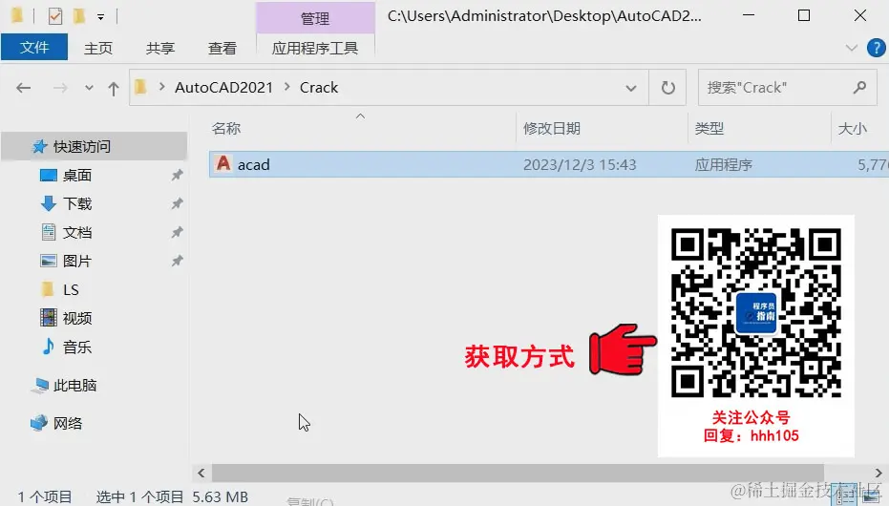Click the pin icon next to 下载

177,202
